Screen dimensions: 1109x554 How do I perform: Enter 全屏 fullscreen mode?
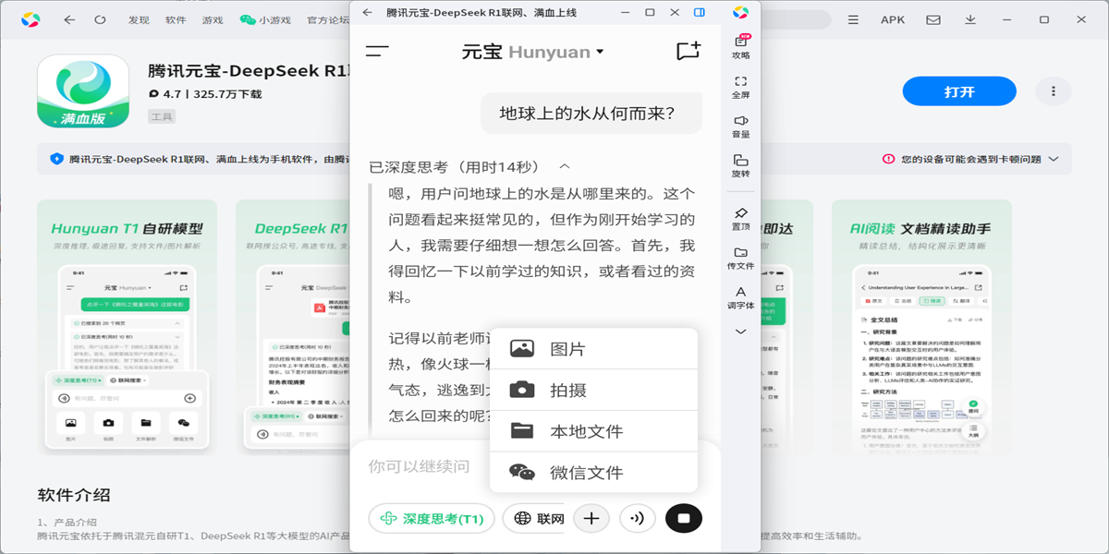741,87
